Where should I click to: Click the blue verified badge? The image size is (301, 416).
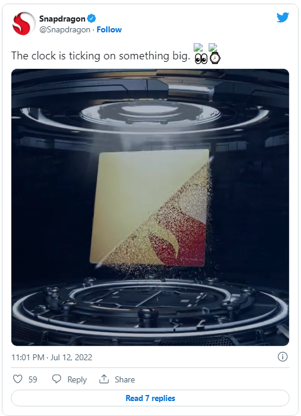coord(92,19)
